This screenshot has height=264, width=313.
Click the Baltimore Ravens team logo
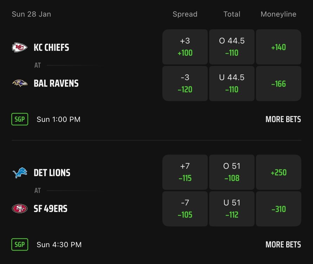20,83
